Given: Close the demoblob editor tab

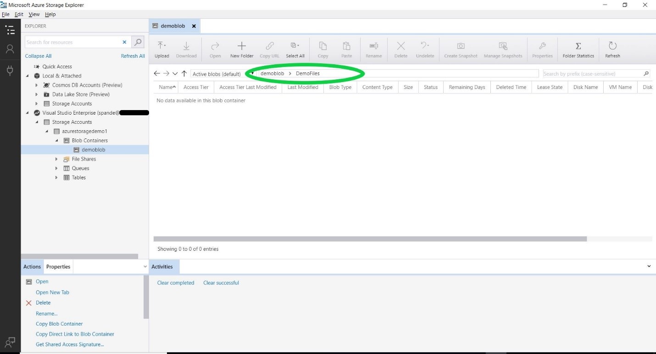Looking at the screenshot, I should [194, 26].
